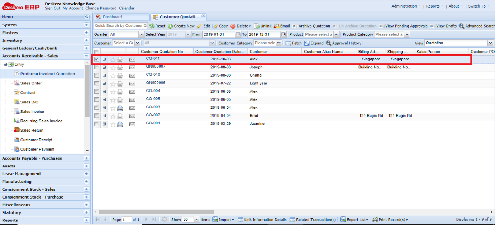Click envelope icon in CQ-011 row
The height and width of the screenshot is (225, 495).
[x=132, y=59]
